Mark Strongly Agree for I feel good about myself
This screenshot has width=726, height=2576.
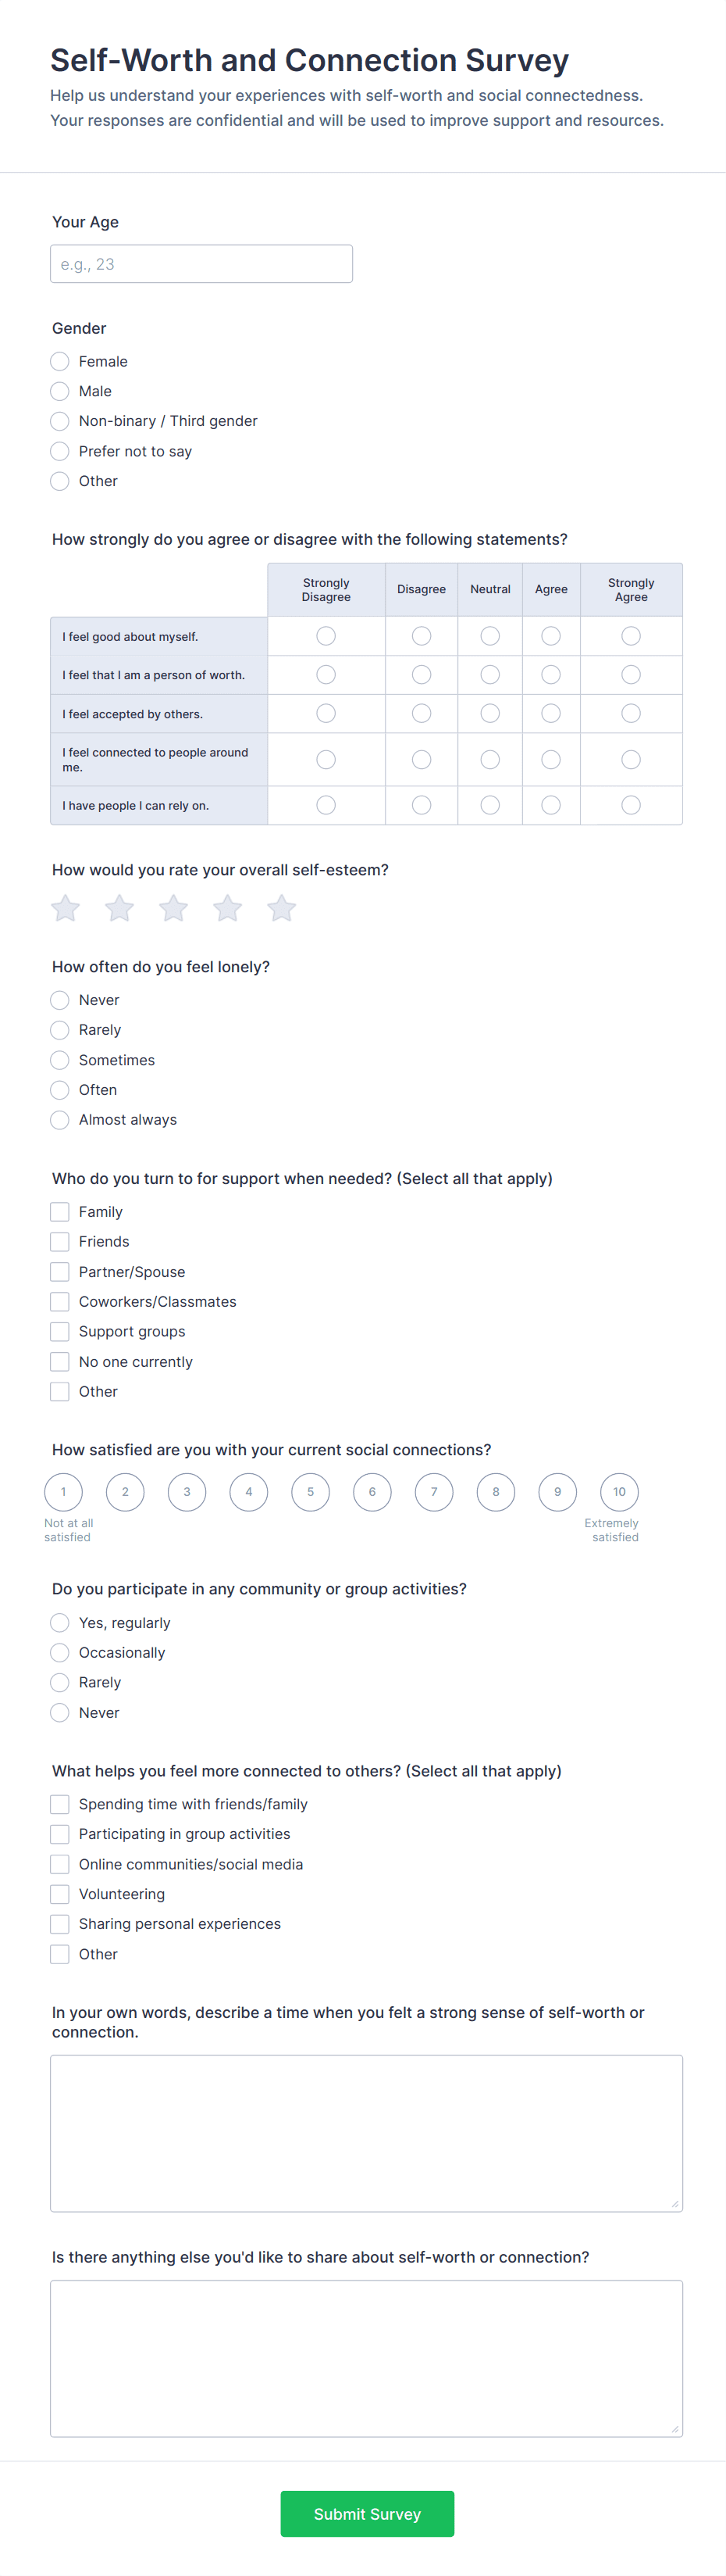pyautogui.click(x=631, y=636)
